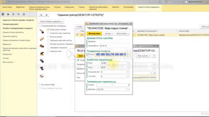Click the cash register device image

coord(42,46)
